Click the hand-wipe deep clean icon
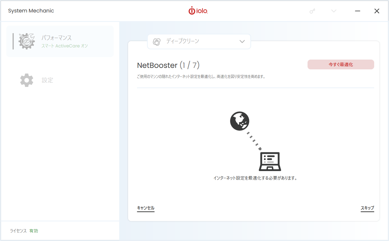389x241 pixels. coord(156,42)
